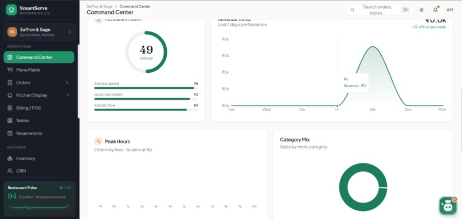Click the Category Mix donut chart

363,187
